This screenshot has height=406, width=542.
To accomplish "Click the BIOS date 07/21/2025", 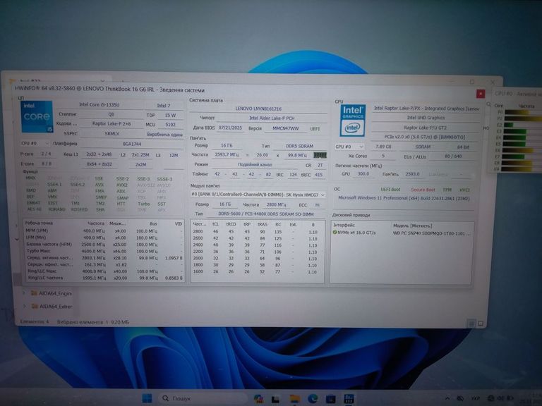I will click(230, 128).
